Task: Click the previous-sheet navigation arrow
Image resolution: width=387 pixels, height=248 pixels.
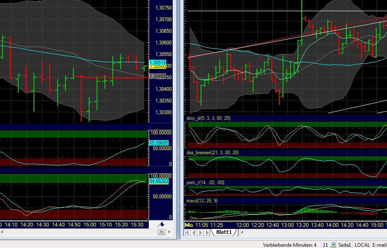Action: pos(193,233)
